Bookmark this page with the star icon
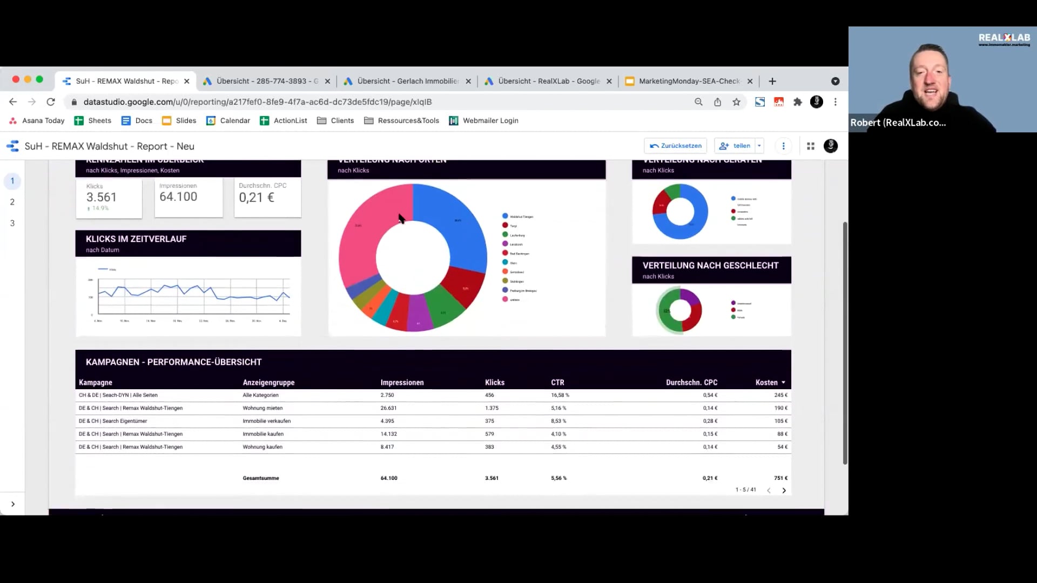Screen dimensions: 1037x583 tap(736, 102)
